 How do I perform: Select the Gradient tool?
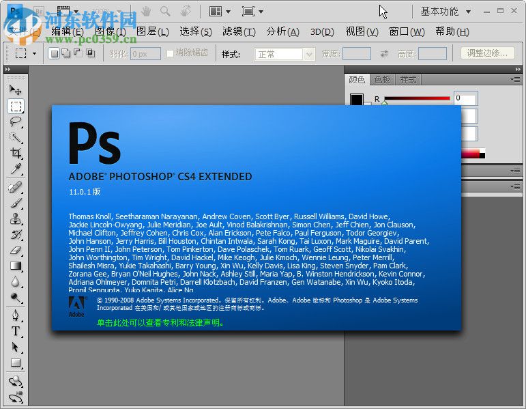click(16, 266)
